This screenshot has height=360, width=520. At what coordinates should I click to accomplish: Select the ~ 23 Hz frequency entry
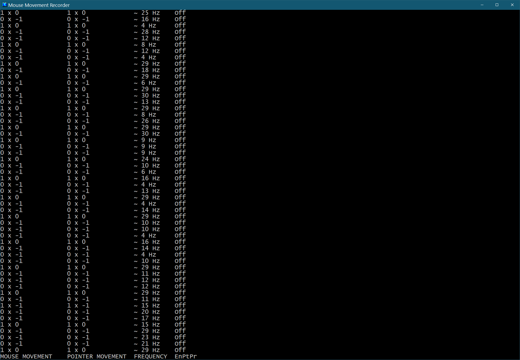coord(147,337)
